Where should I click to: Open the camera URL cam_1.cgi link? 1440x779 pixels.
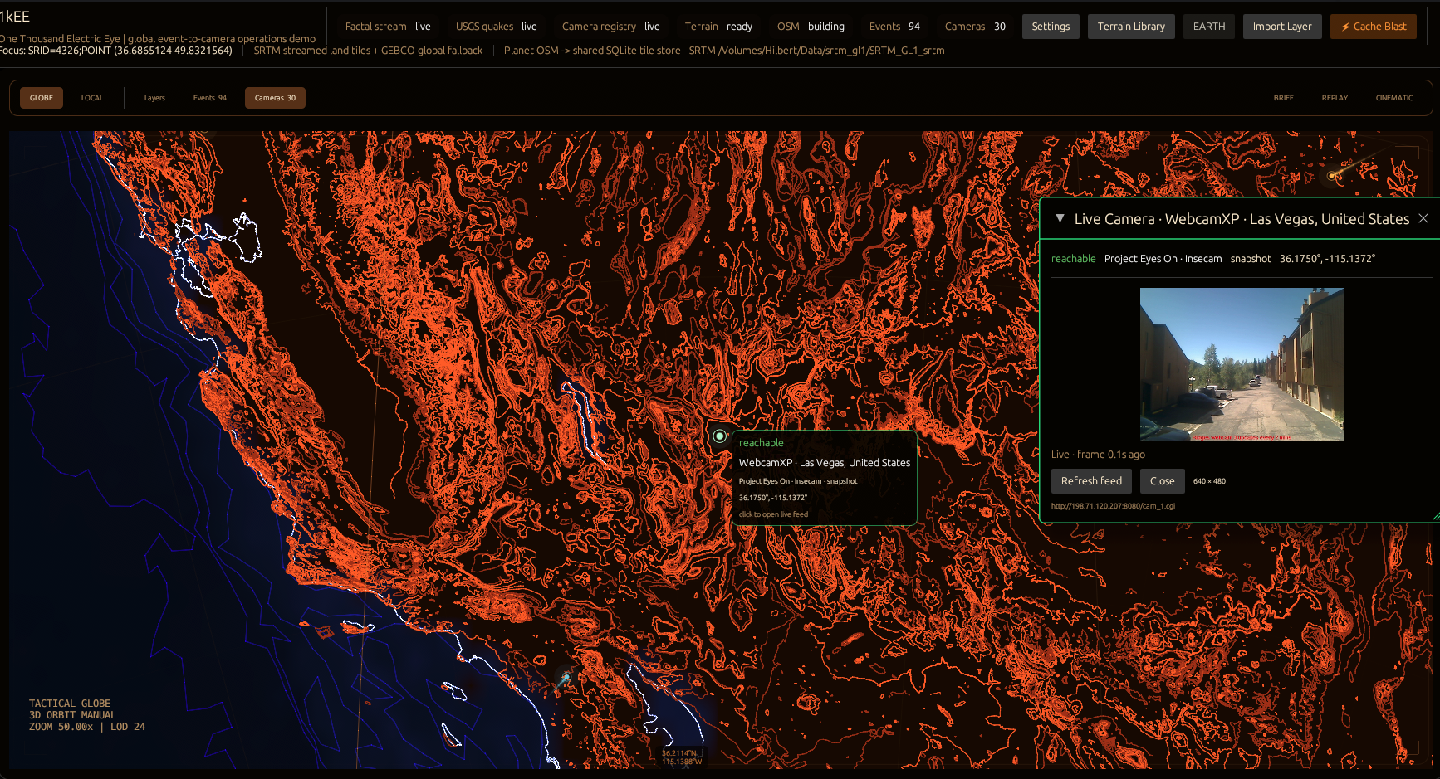(1113, 506)
